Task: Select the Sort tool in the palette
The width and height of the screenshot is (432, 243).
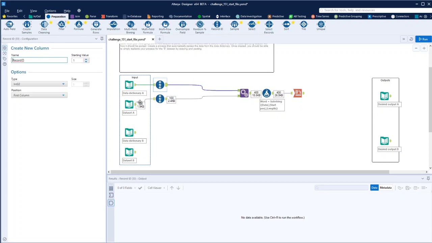Action: click(286, 26)
